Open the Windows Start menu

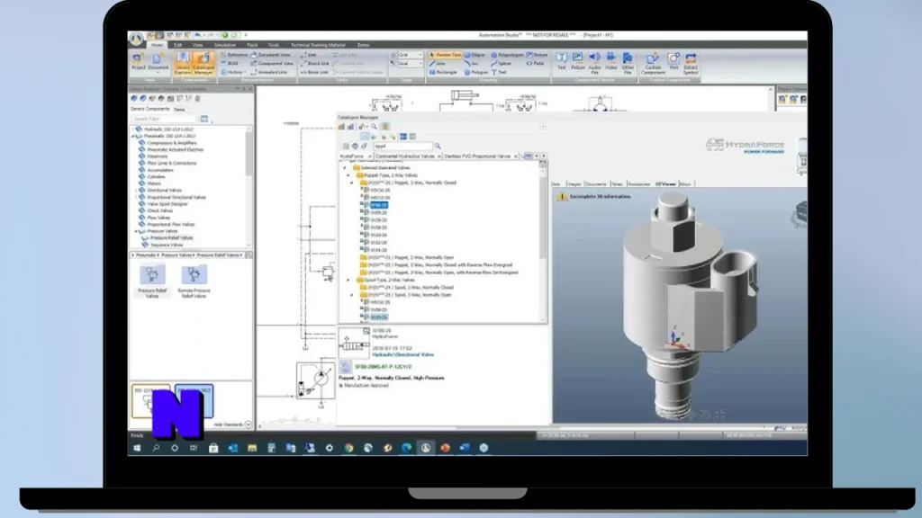(x=137, y=448)
